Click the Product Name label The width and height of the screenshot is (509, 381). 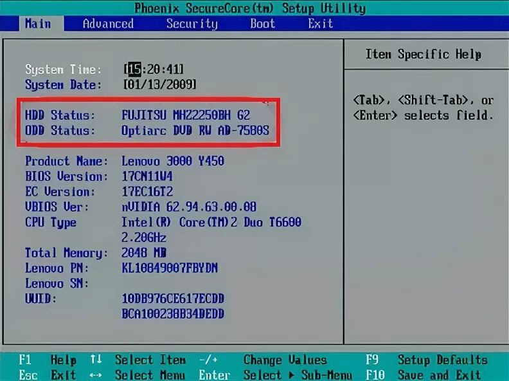pos(67,161)
